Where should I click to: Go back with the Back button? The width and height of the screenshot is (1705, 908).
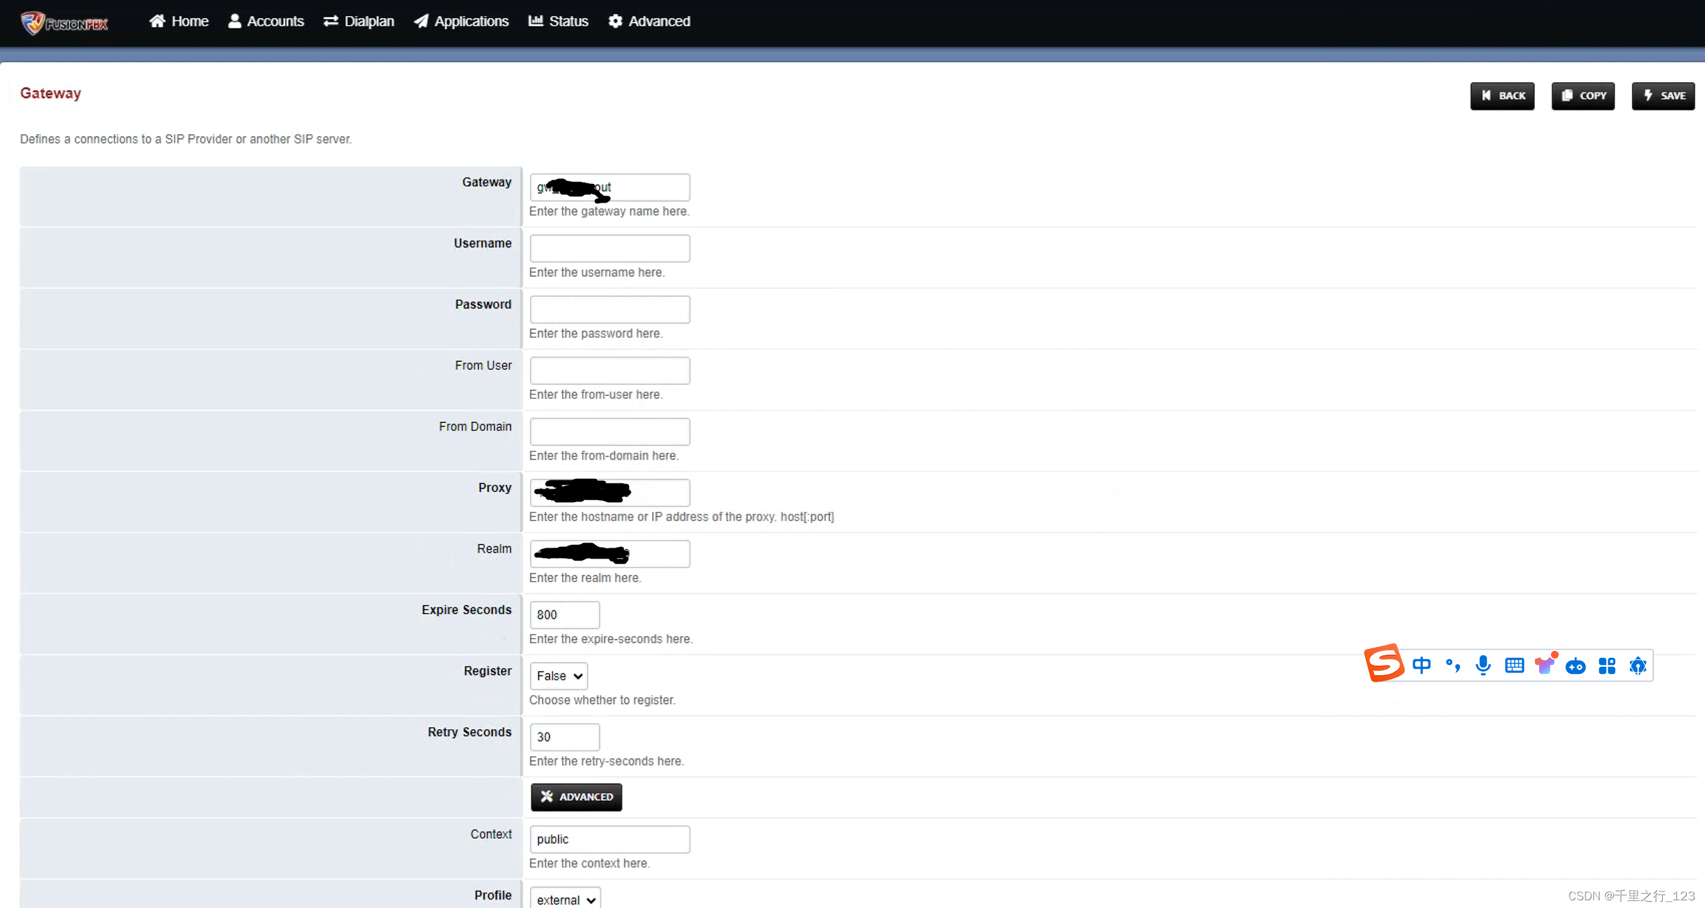pyautogui.click(x=1502, y=96)
